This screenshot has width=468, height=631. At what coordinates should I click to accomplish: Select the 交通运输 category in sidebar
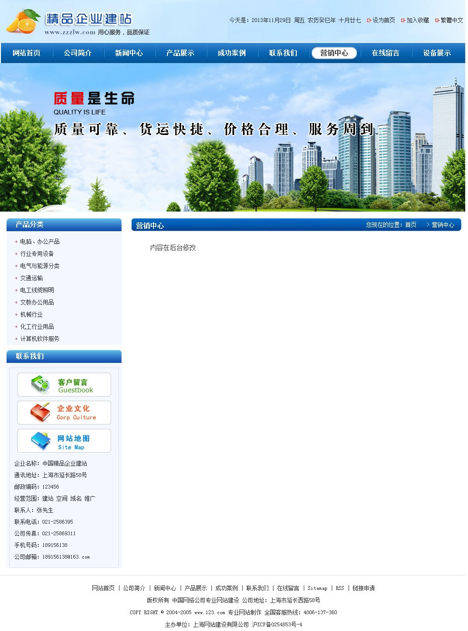(31, 278)
